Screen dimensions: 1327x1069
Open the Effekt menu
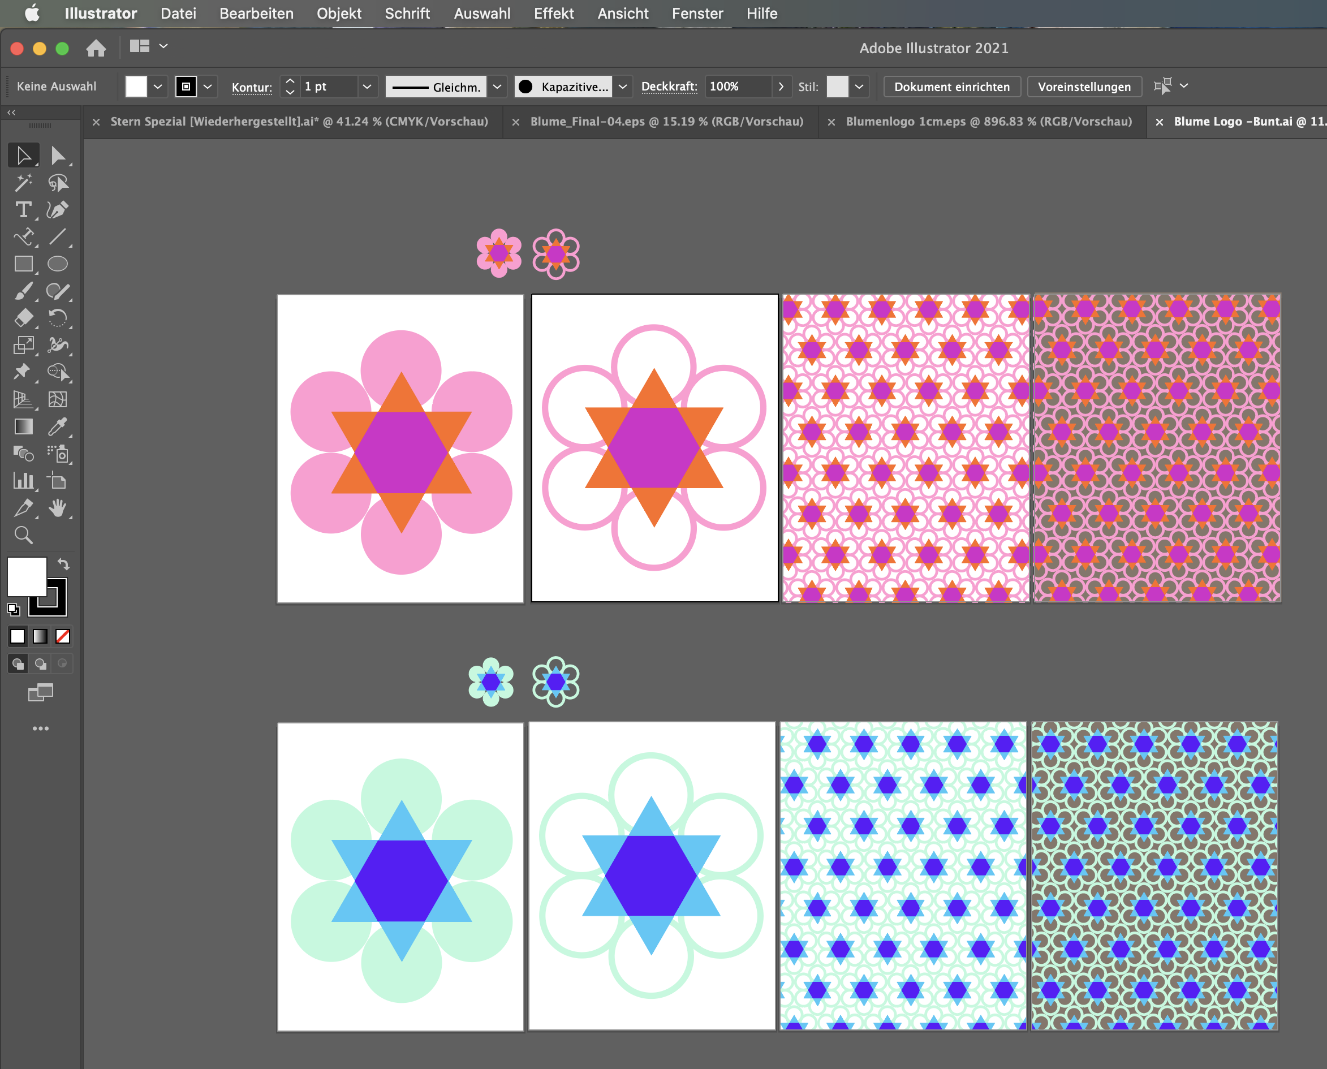[553, 14]
